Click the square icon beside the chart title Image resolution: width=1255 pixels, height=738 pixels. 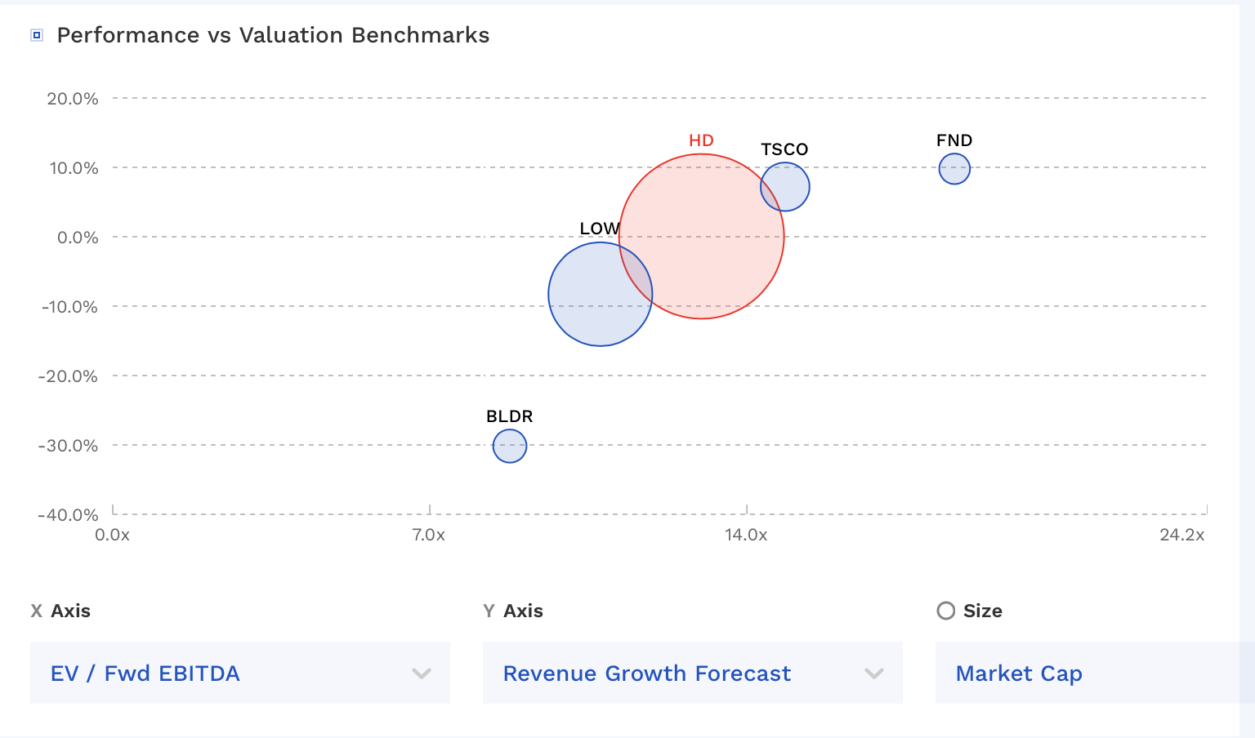pyautogui.click(x=37, y=35)
